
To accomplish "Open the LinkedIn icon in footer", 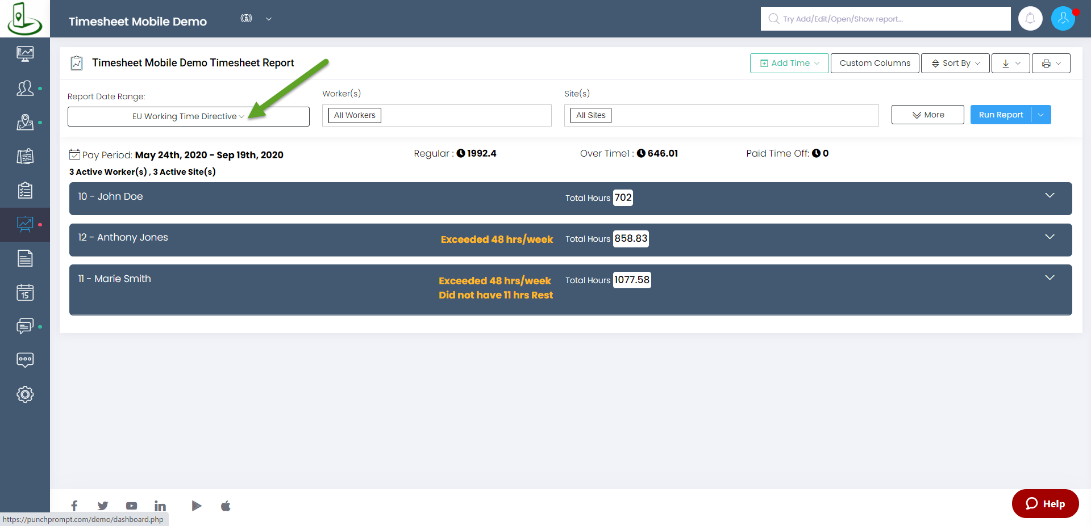I will click(x=160, y=506).
